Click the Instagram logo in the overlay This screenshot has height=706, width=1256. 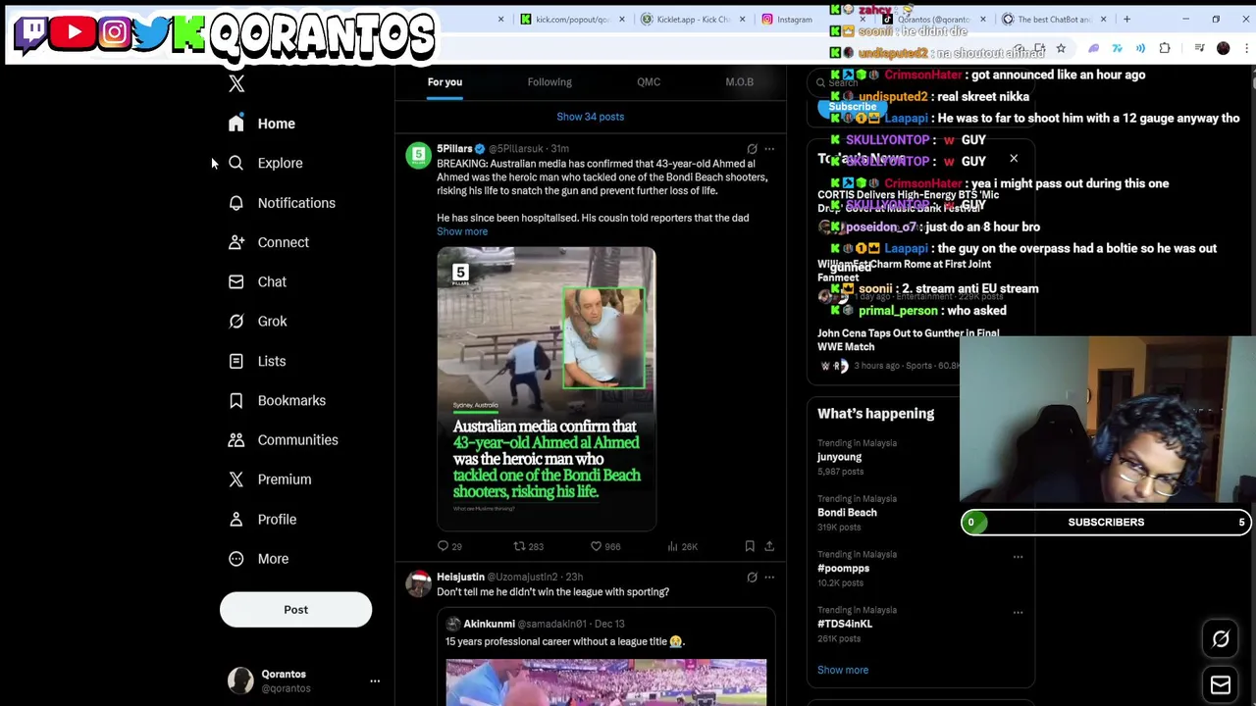114,32
